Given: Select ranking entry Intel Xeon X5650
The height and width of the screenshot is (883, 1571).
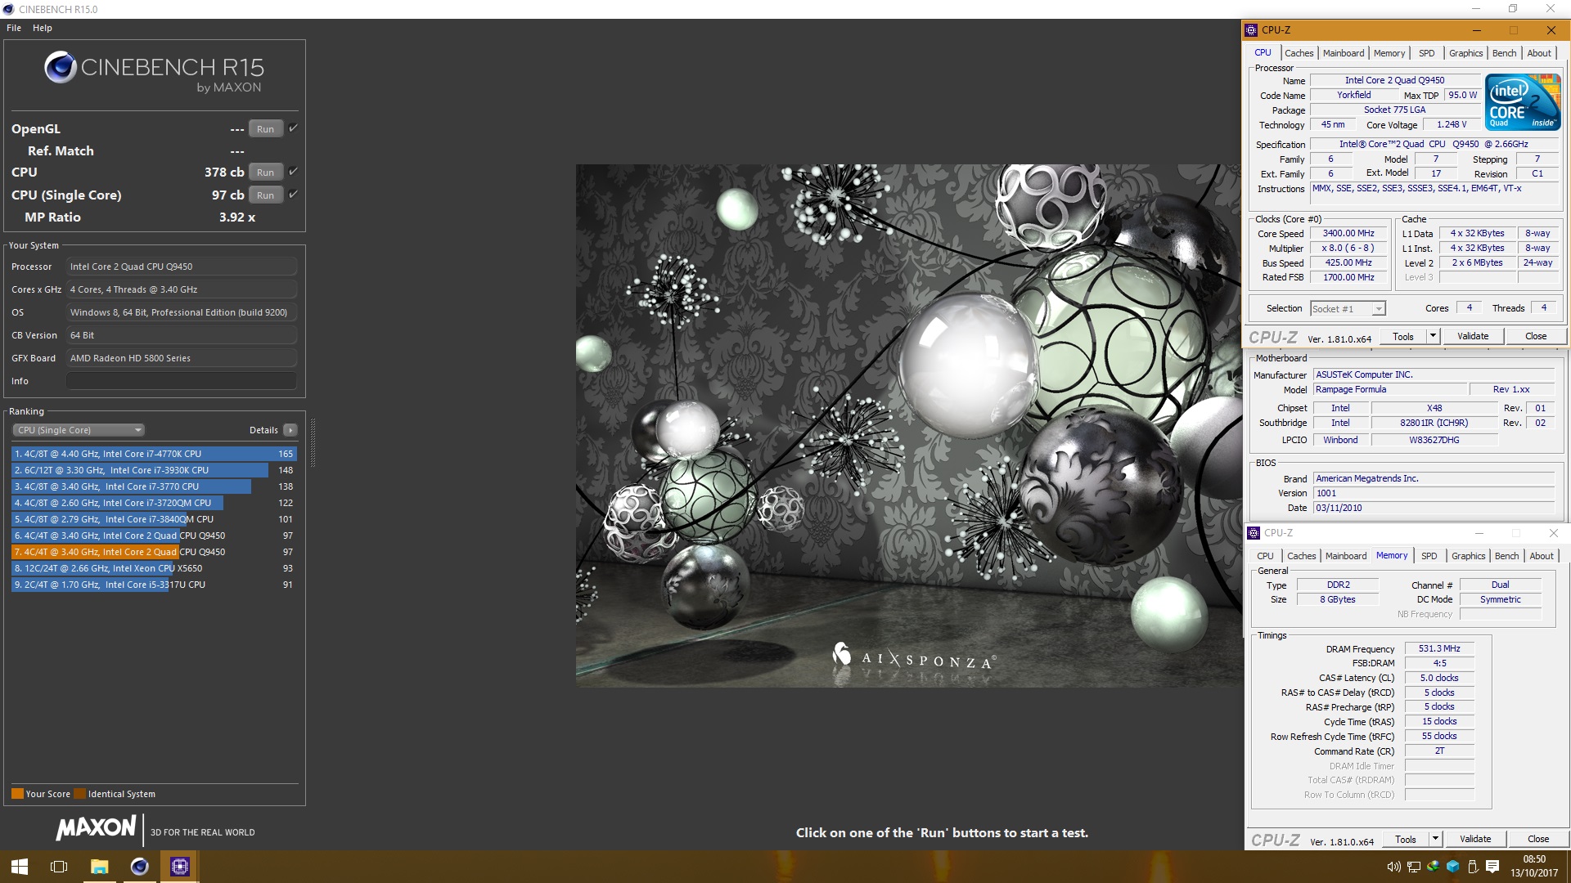Looking at the screenshot, I should [154, 568].
